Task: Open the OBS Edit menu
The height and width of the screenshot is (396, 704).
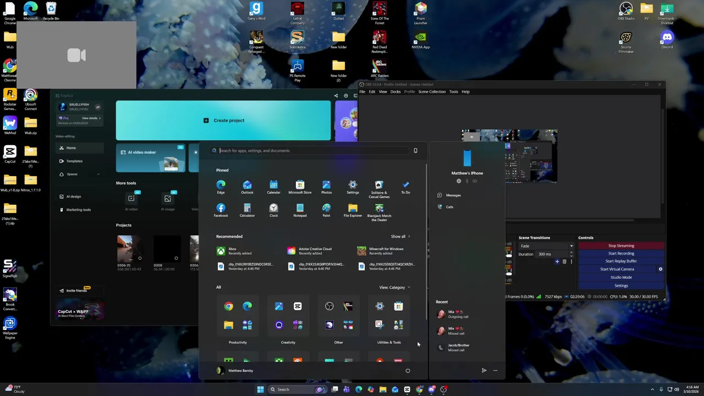Action: (372, 92)
